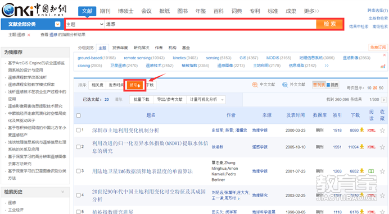Go to next results page arrow
The image size is (389, 214).
(x=384, y=100)
